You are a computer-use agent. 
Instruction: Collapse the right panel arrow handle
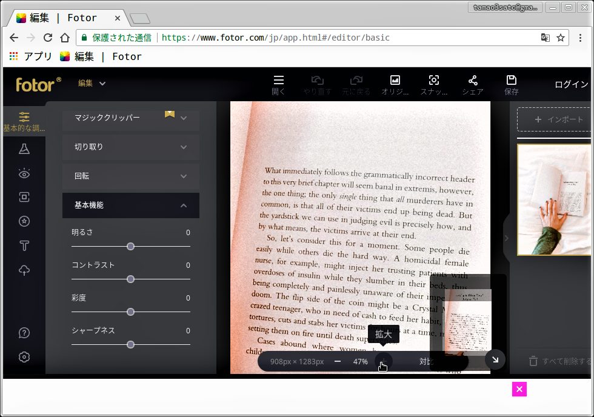click(507, 238)
